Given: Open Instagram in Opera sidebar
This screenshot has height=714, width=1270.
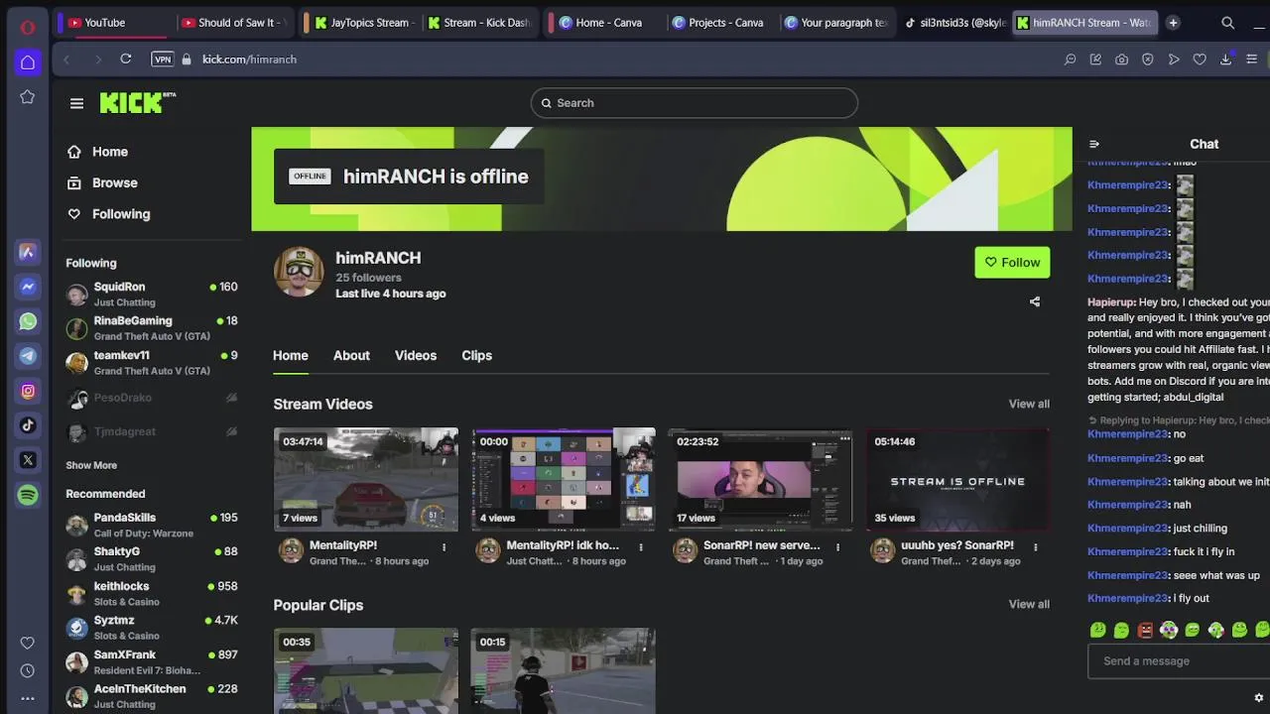Looking at the screenshot, I should pyautogui.click(x=28, y=391).
